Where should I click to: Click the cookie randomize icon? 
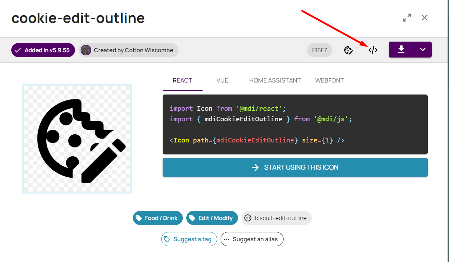pyautogui.click(x=349, y=50)
